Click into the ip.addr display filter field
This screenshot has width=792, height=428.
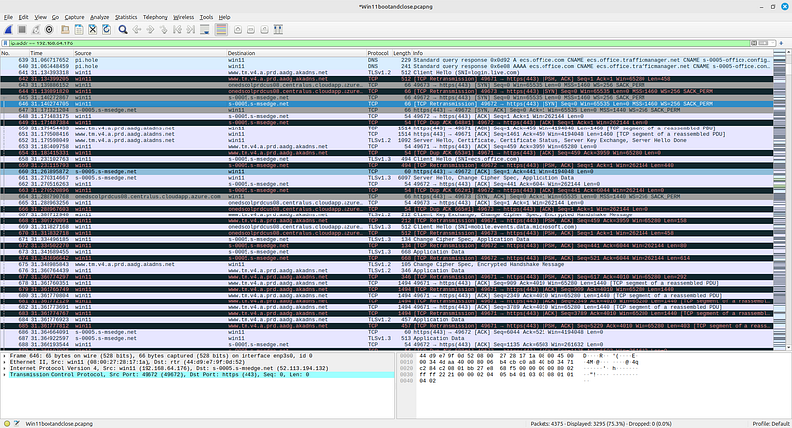point(379,43)
